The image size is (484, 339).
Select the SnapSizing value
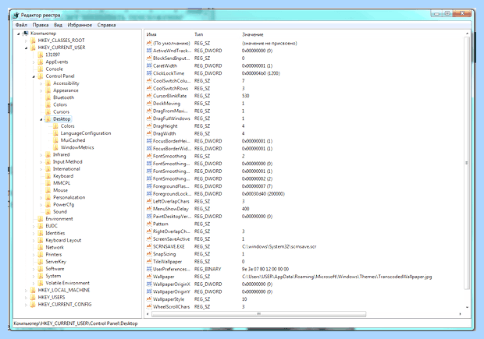click(x=164, y=254)
